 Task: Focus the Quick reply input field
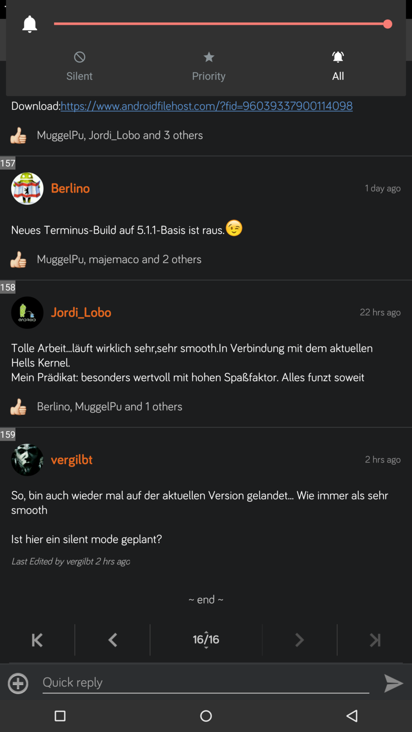[206, 683]
